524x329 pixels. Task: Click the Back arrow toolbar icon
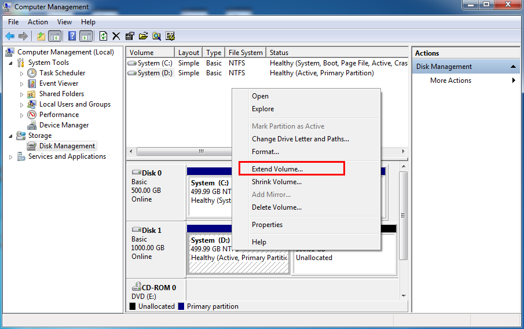coord(10,36)
